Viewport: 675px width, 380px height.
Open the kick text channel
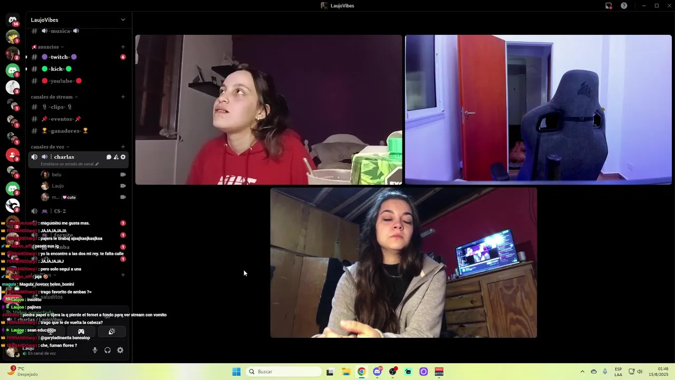[79, 69]
